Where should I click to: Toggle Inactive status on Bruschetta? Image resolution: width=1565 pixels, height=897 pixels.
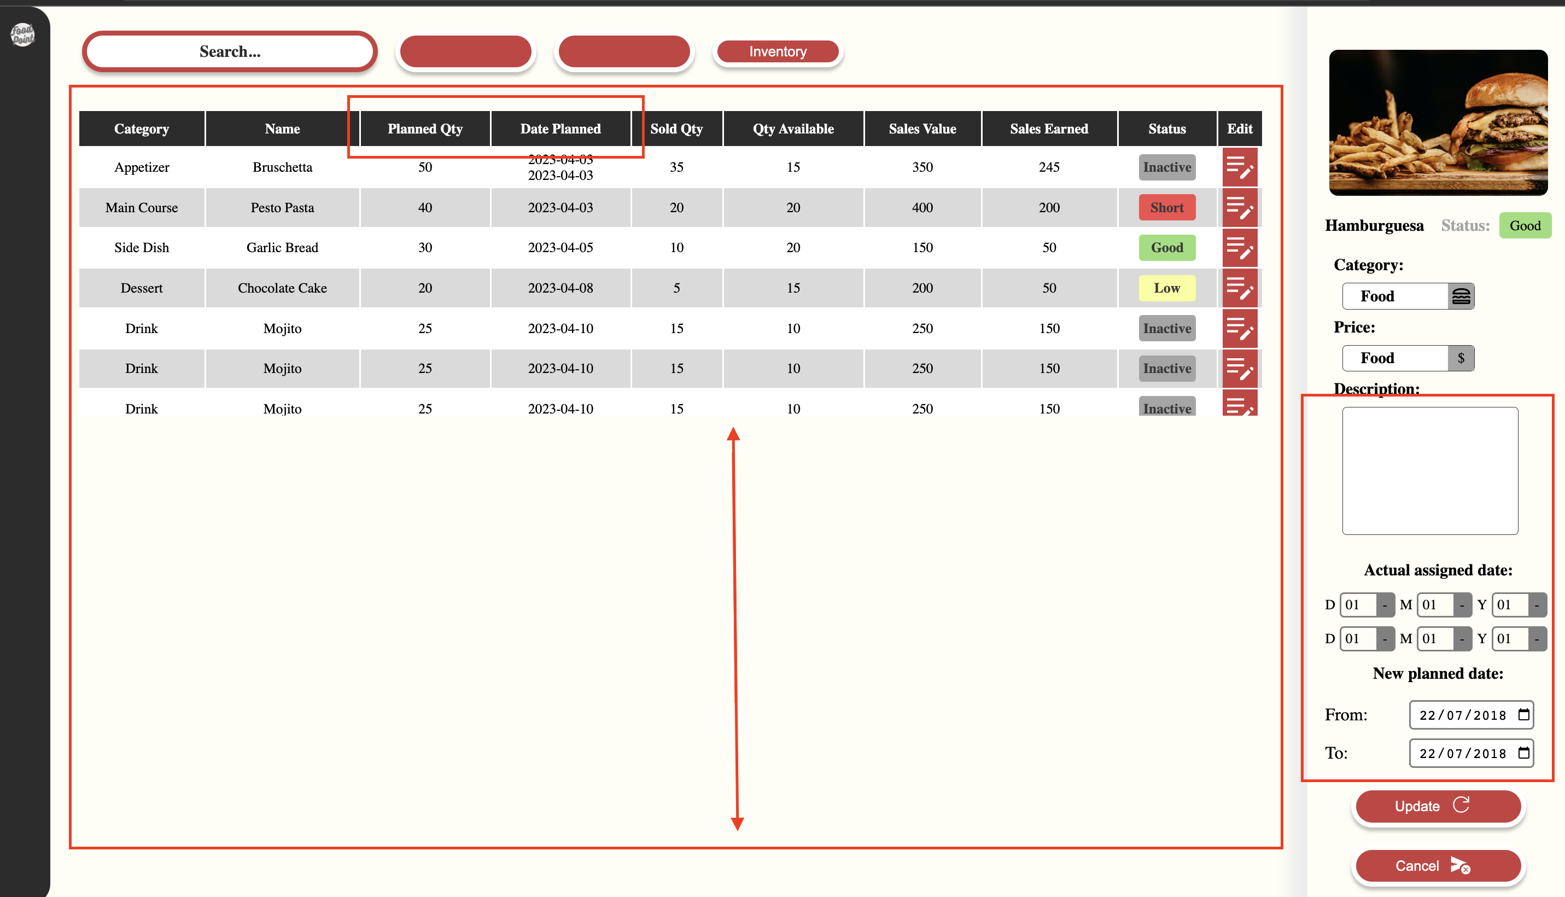(x=1166, y=167)
